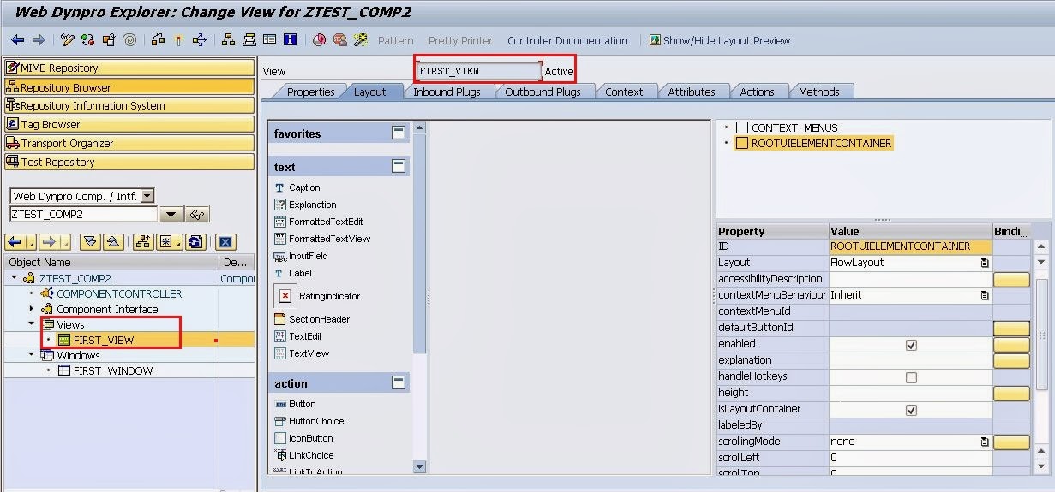The width and height of the screenshot is (1055, 492).
Task: Launch the Web Dynpro Code Wizard wand
Action: click(x=361, y=40)
